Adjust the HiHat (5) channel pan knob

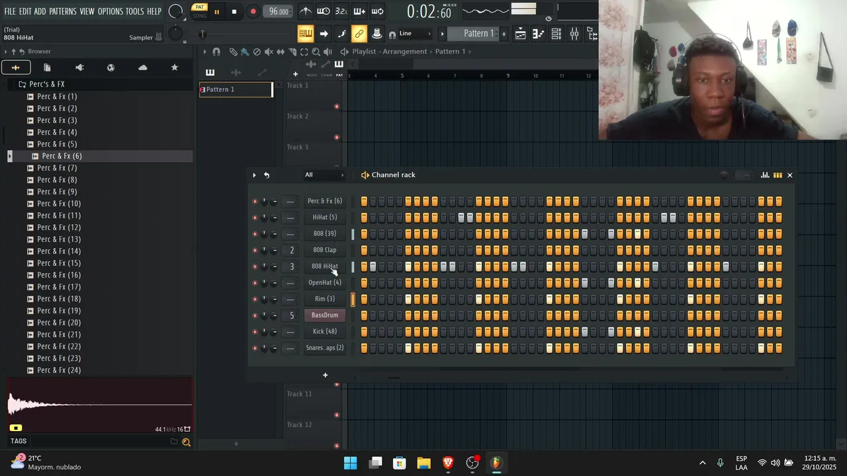264,218
